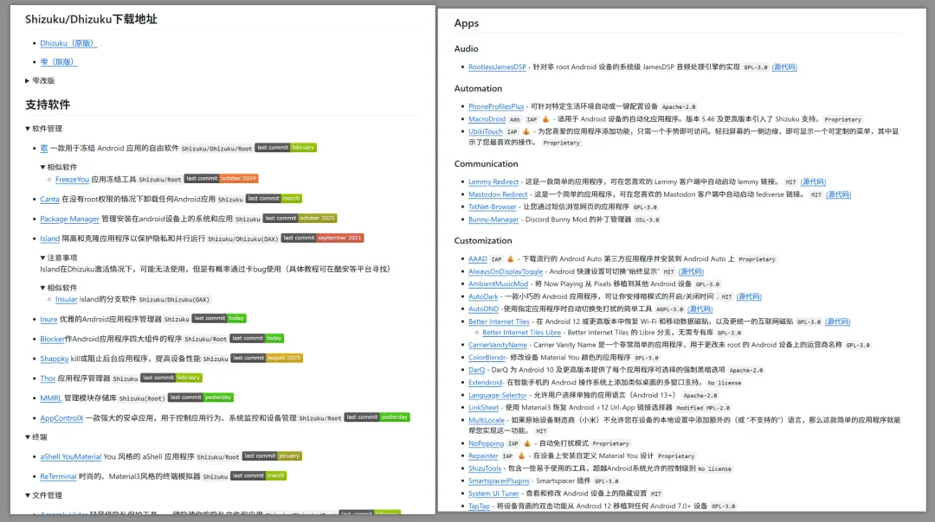Open the System UI Tuner link
Image resolution: width=935 pixels, height=522 pixels.
click(493, 493)
